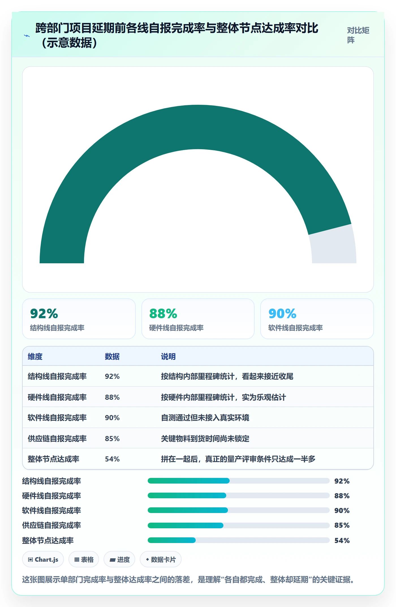Click the 说明 column header
The width and height of the screenshot is (396, 607).
168,356
